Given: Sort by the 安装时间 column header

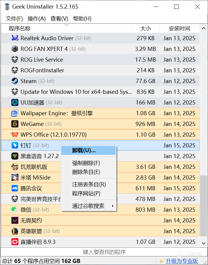Looking at the screenshot, I should [179, 29].
